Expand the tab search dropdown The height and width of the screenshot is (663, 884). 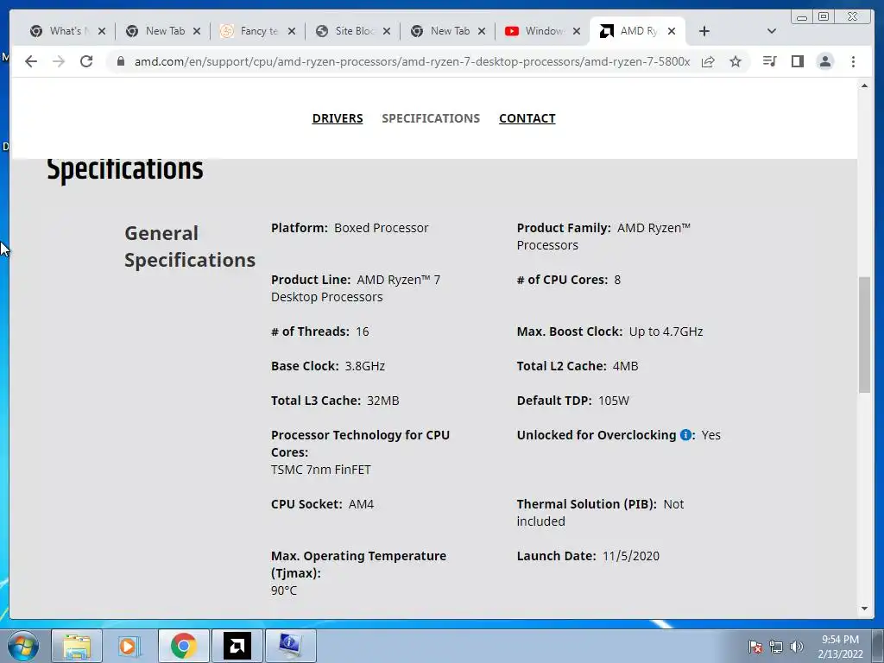[x=771, y=31]
